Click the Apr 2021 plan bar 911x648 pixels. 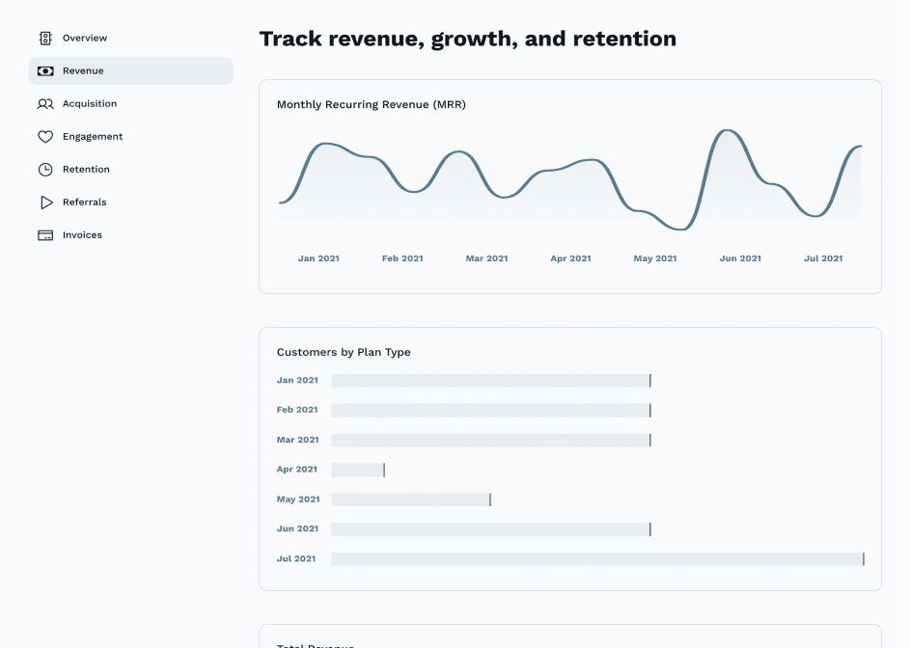(x=358, y=470)
